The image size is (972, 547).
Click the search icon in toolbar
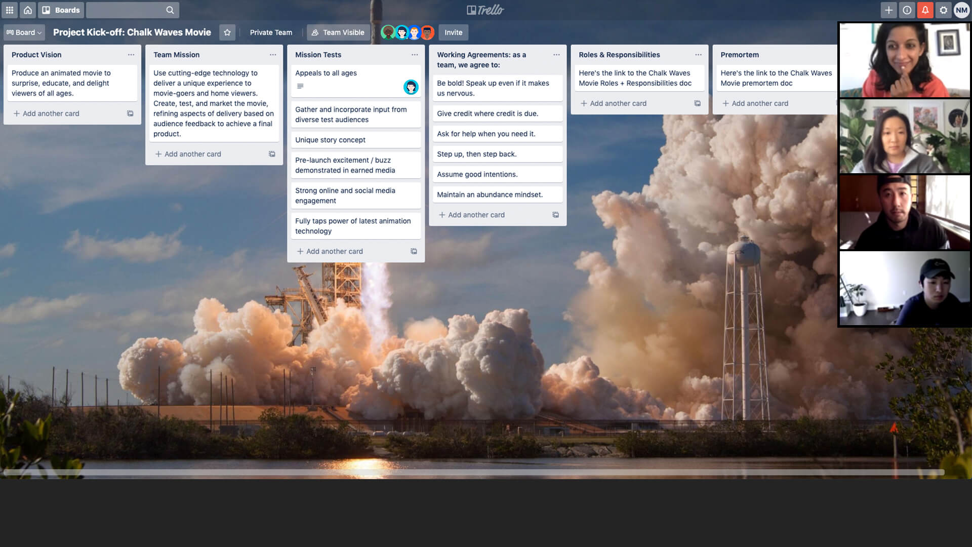tap(170, 9)
